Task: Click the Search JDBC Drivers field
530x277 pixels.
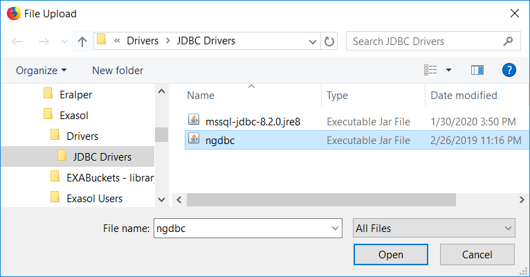Action: click(x=433, y=42)
